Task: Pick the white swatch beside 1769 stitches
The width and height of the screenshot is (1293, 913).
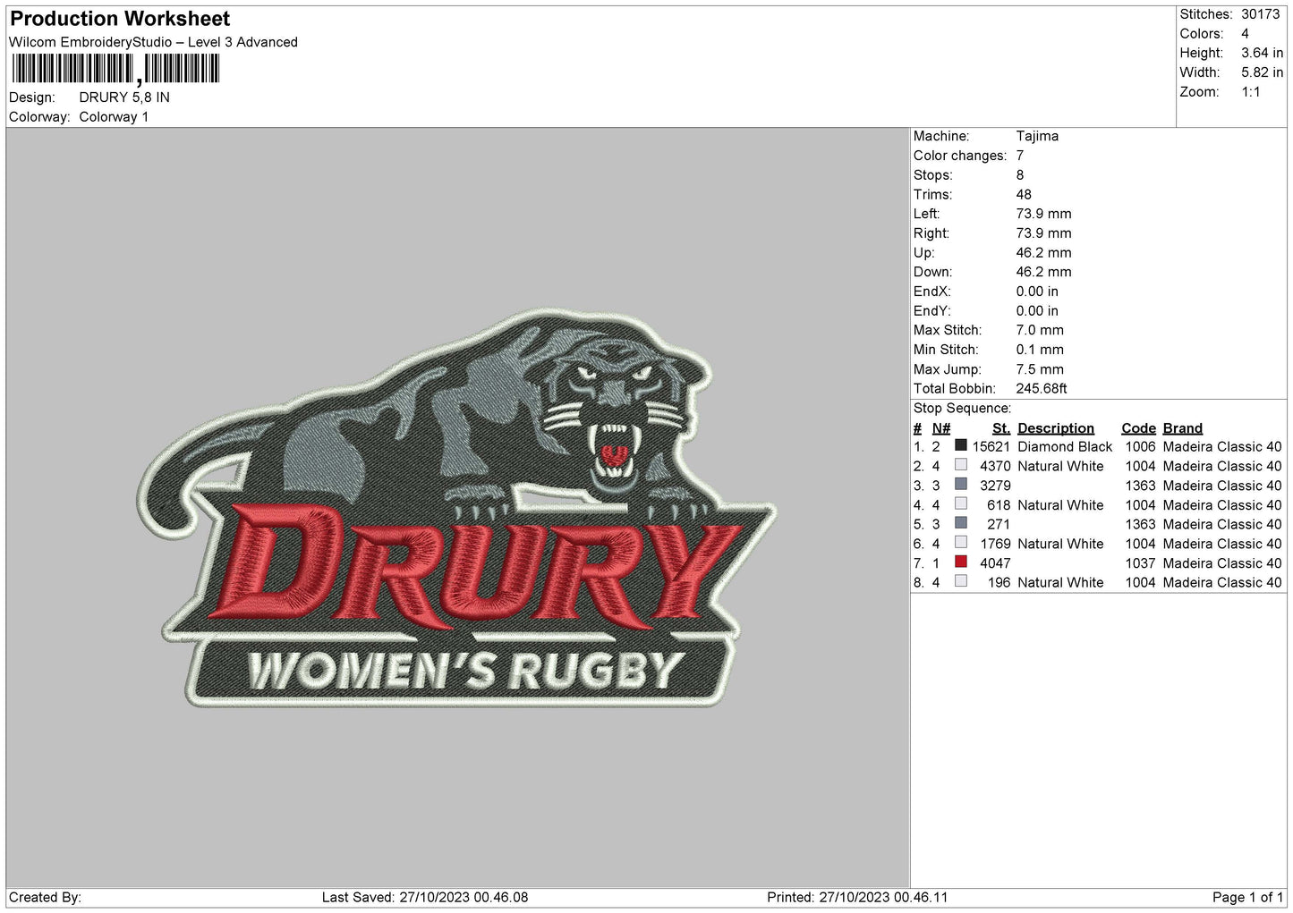Action: (961, 543)
